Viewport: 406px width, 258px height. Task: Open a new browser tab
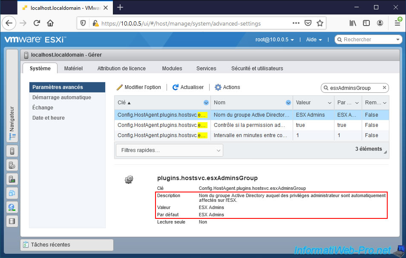(x=120, y=7)
